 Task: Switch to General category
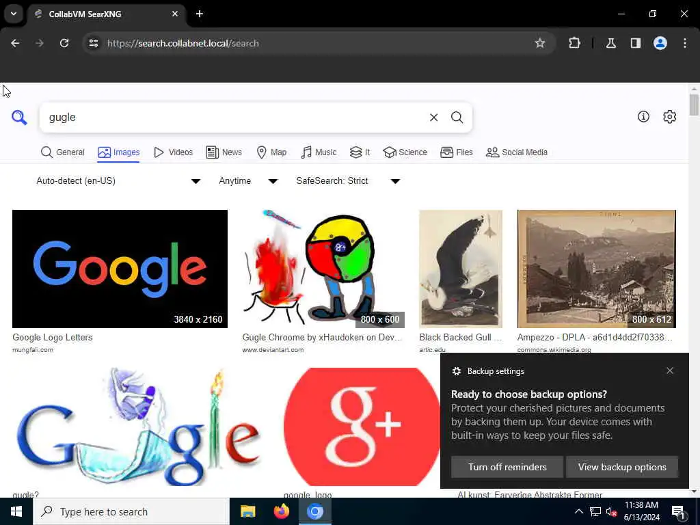(62, 152)
